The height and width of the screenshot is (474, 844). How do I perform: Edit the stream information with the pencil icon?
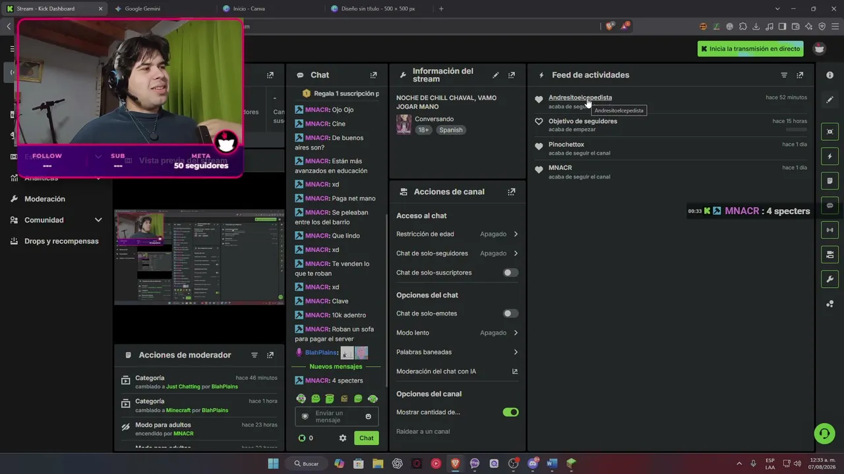[x=496, y=75]
